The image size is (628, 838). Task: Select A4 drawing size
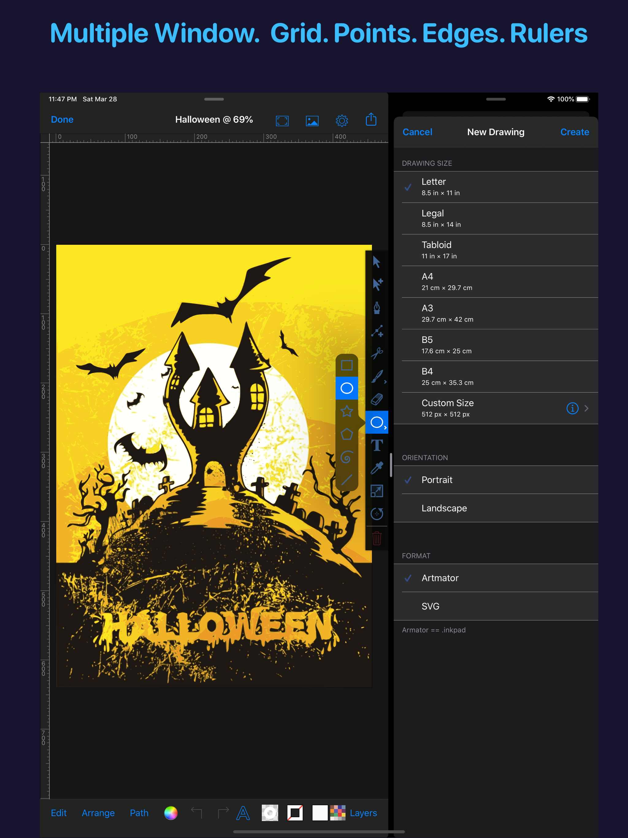pyautogui.click(x=496, y=282)
